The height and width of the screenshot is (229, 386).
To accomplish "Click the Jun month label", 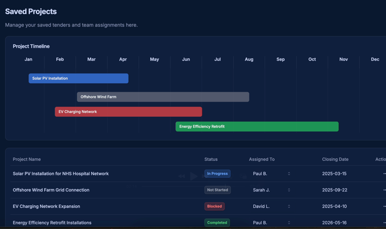I will (x=186, y=59).
